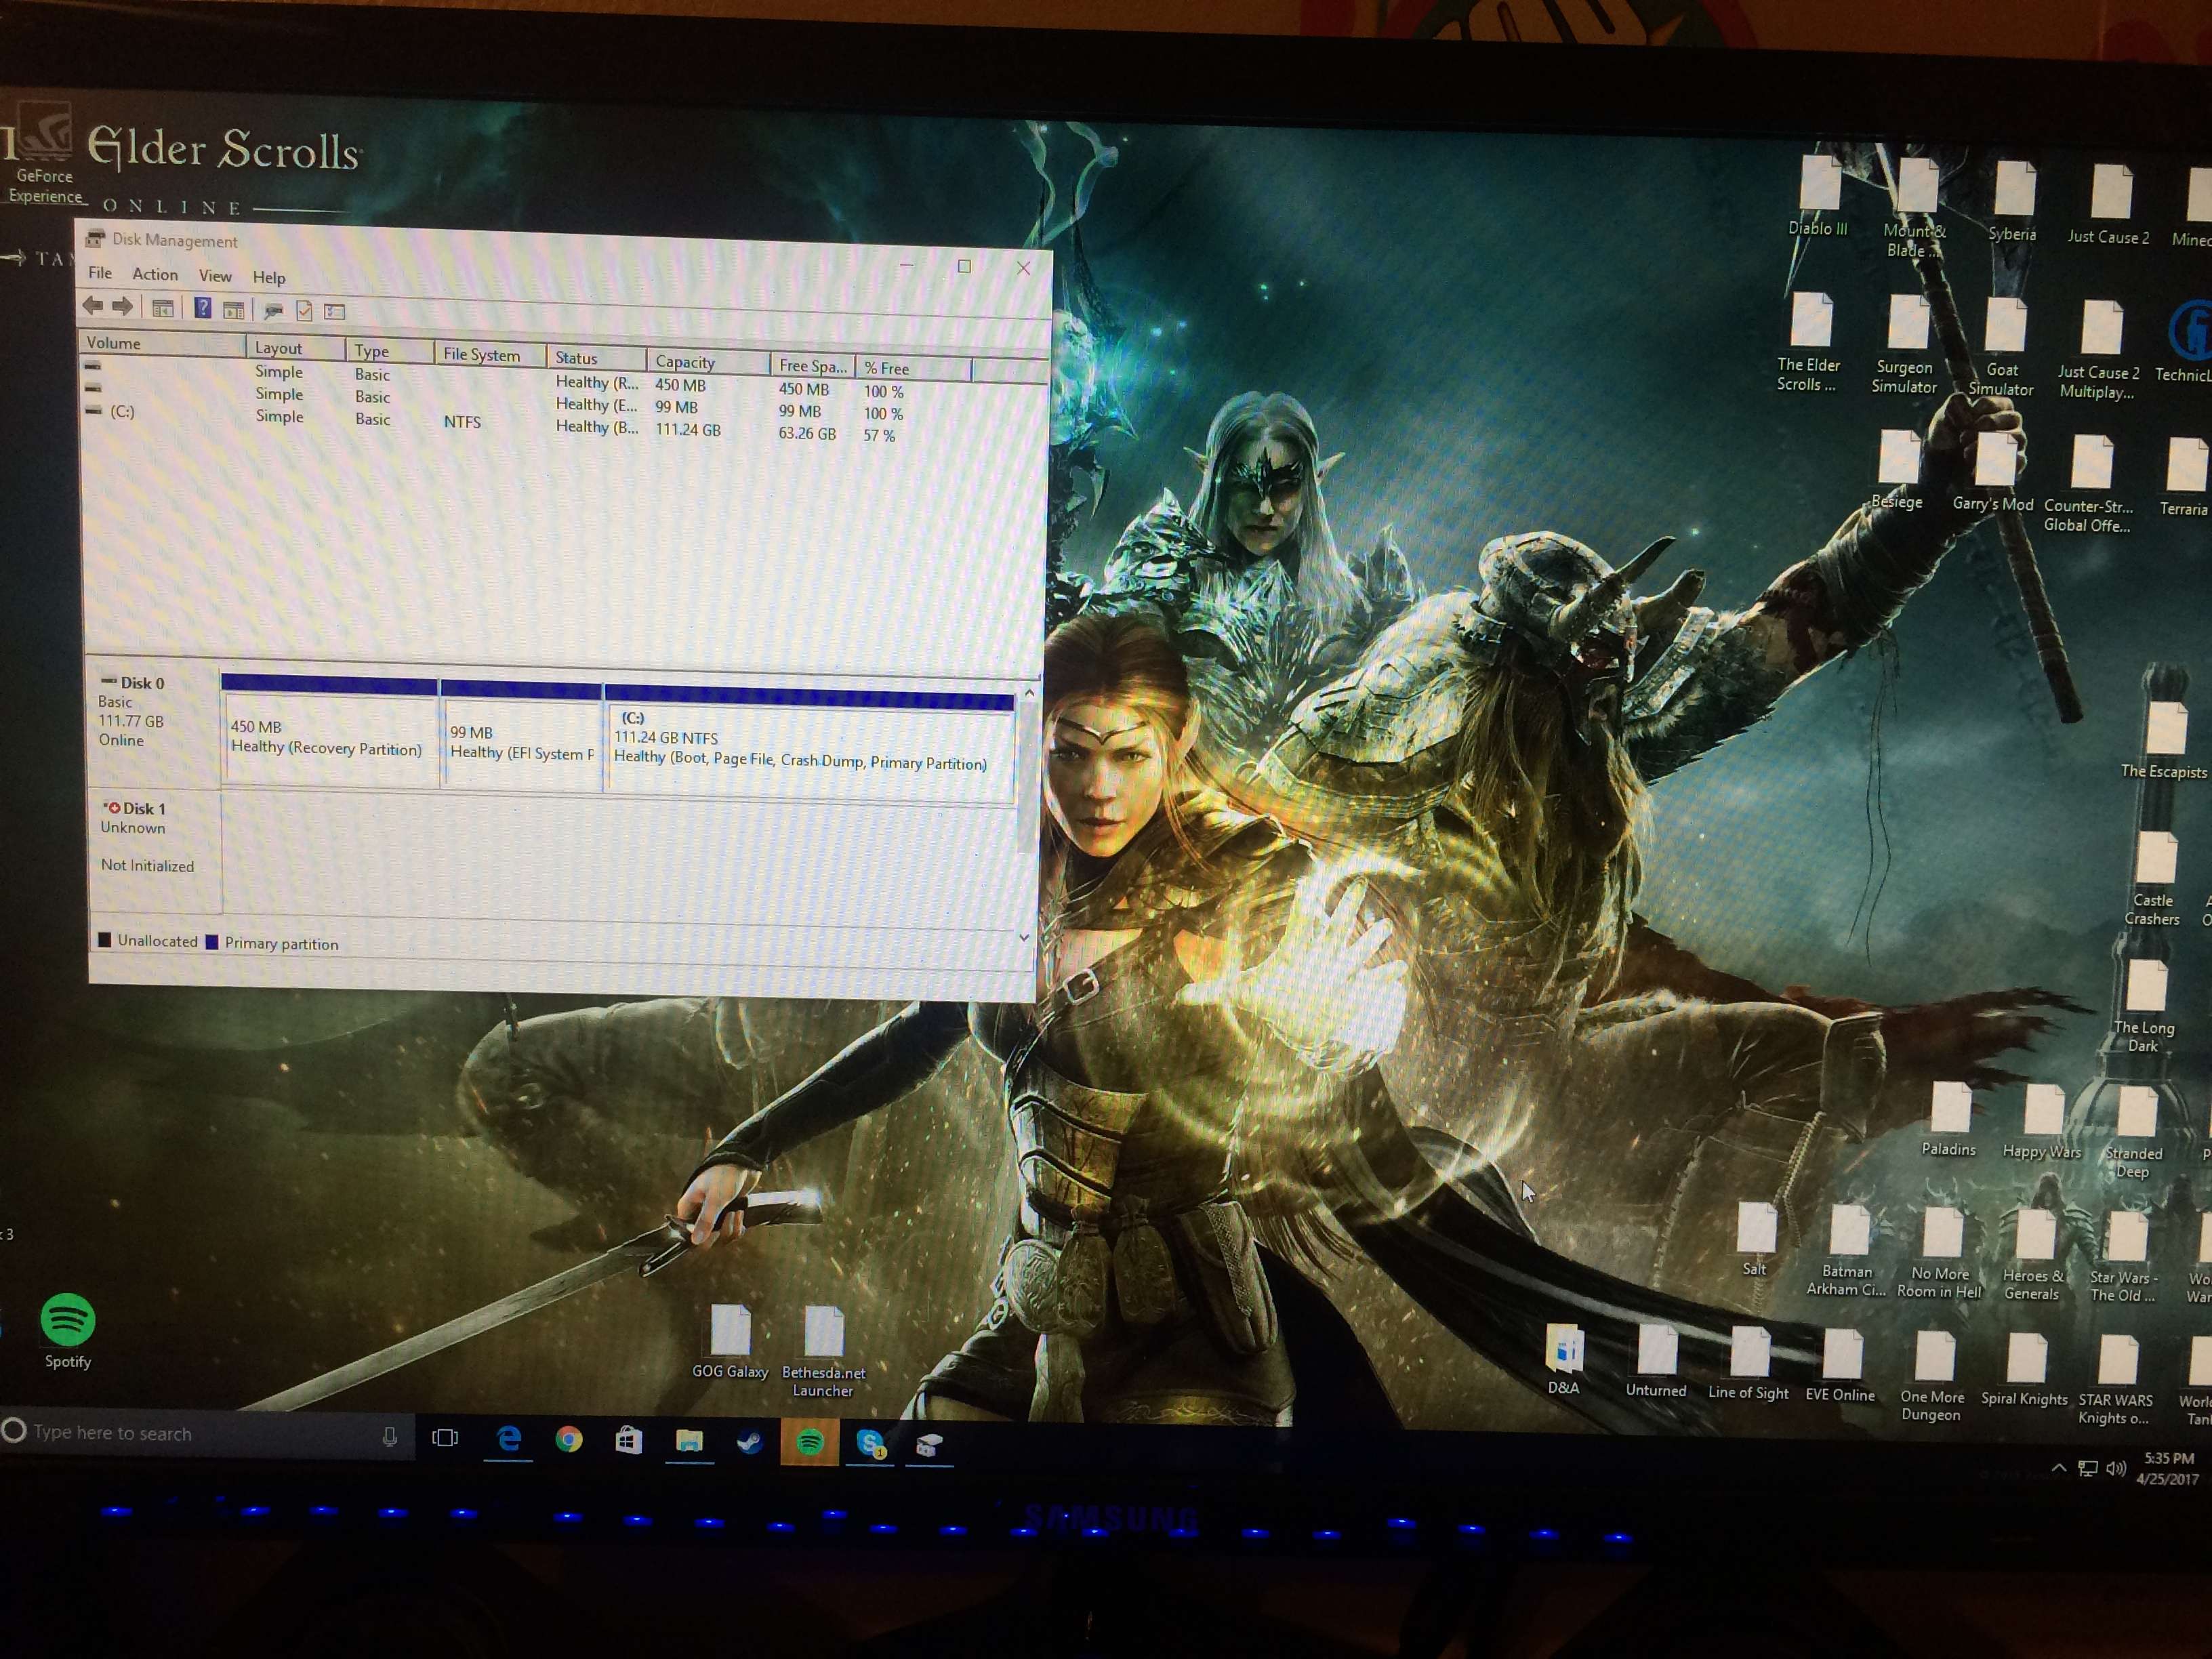This screenshot has width=2212, height=1659.
Task: Open the Diablo III desktop shortcut
Action: pos(1818,196)
